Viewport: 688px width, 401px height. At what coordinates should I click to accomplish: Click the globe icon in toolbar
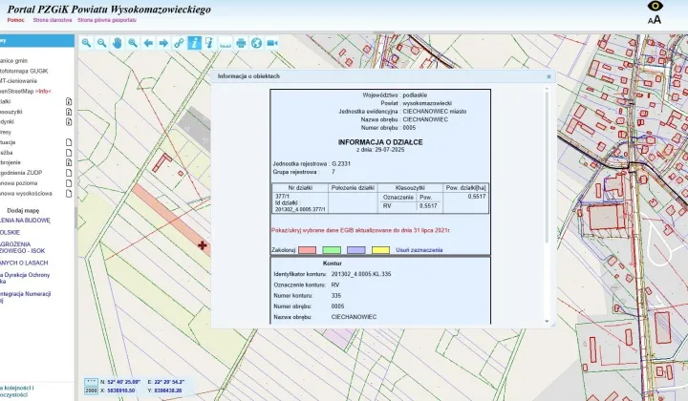257,43
